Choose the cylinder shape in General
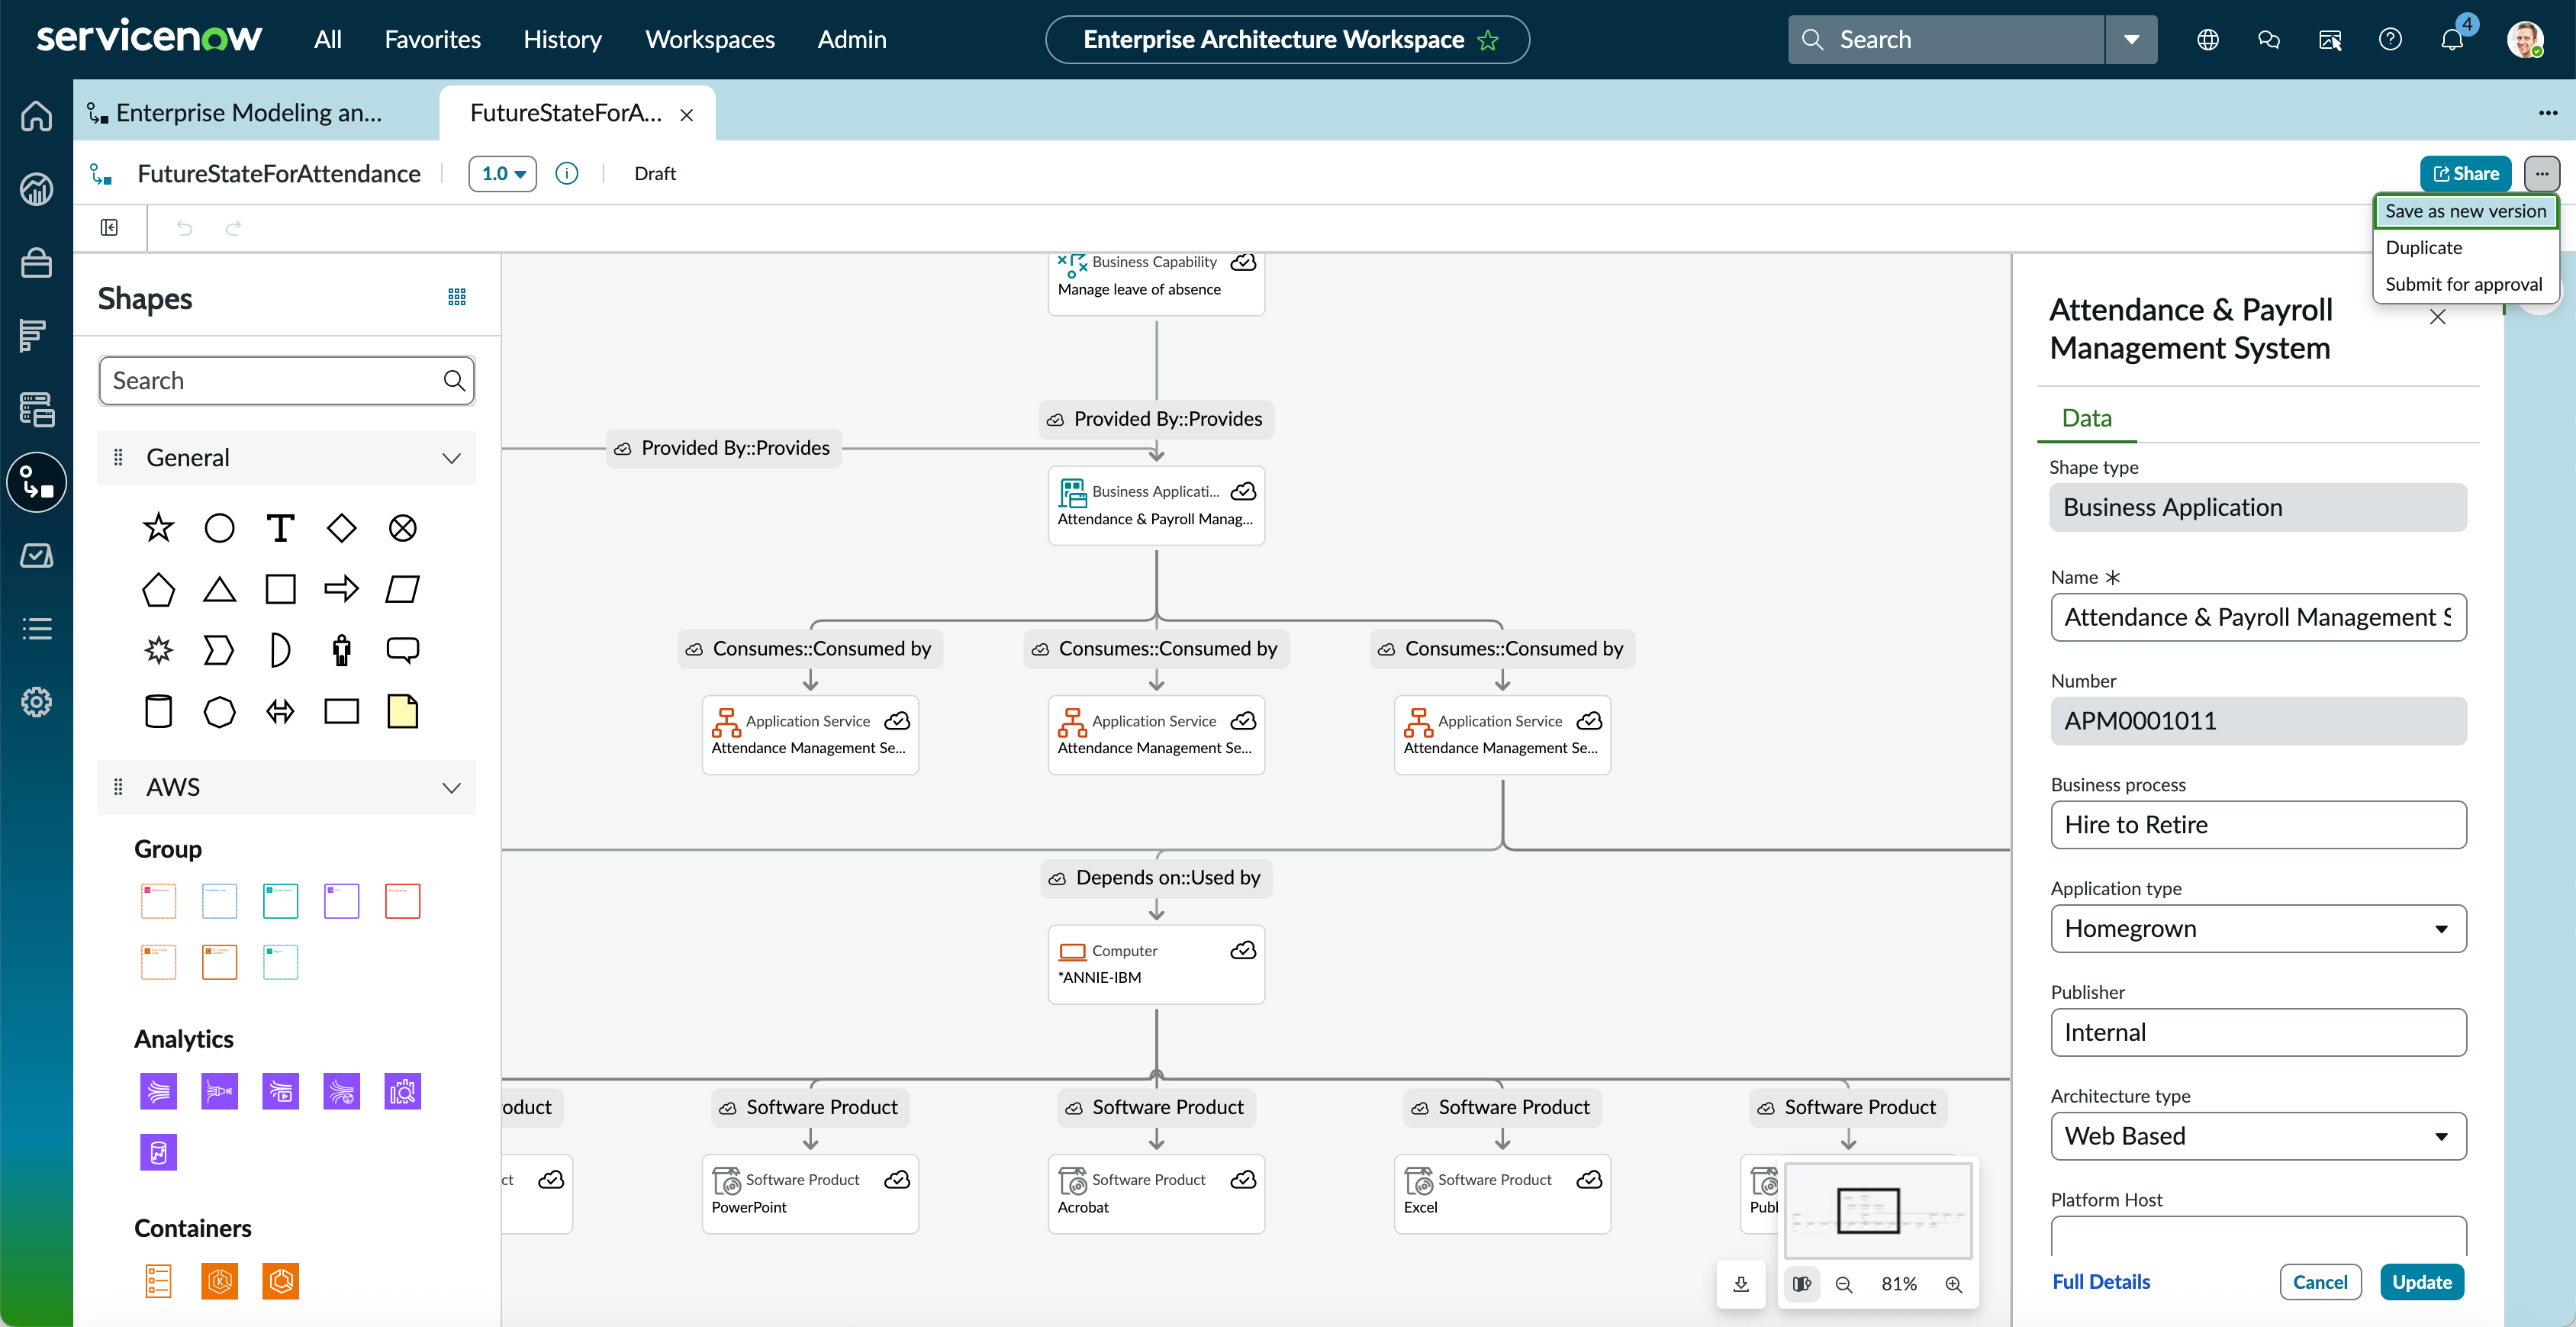This screenshot has width=2576, height=1327. click(158, 712)
